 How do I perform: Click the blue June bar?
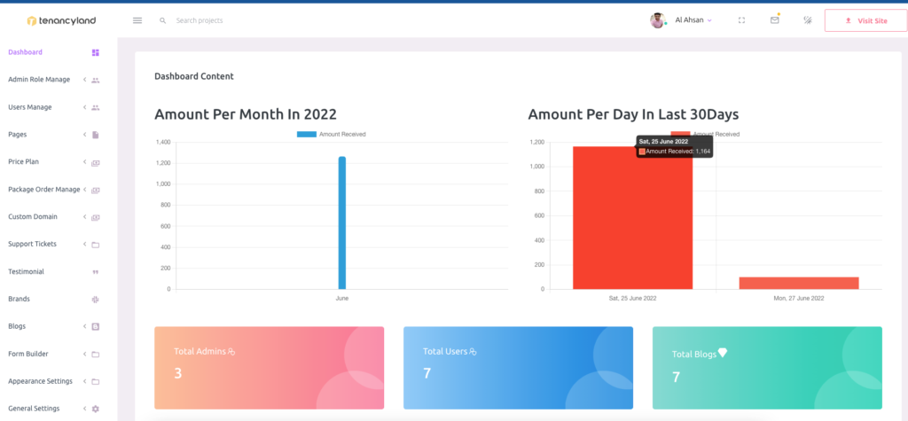pos(342,223)
